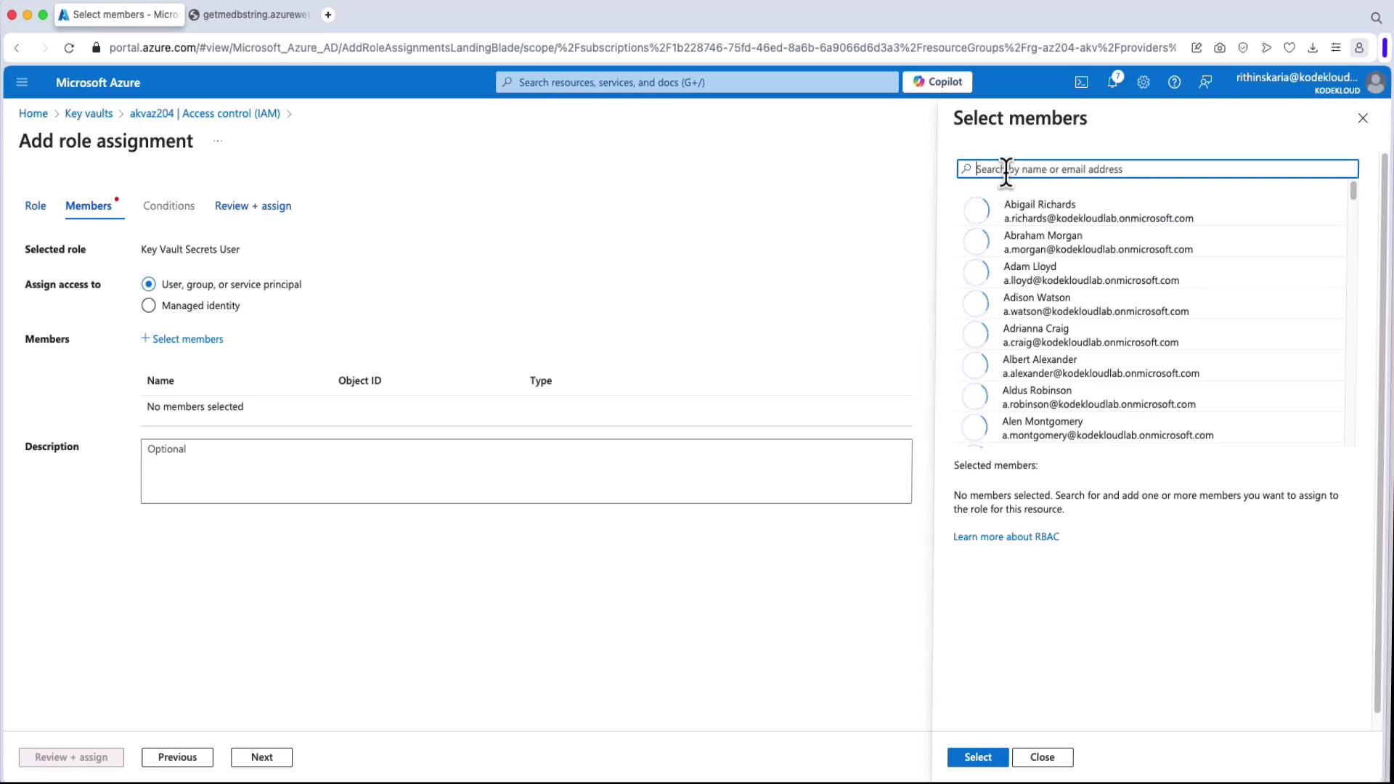Open notifications bell icon
This screenshot has height=784, width=1394.
[x=1112, y=82]
